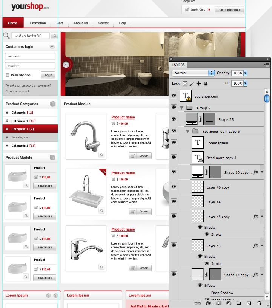272x308 pixels.
Task: Check the Remember me checkbox
Action: point(8,75)
